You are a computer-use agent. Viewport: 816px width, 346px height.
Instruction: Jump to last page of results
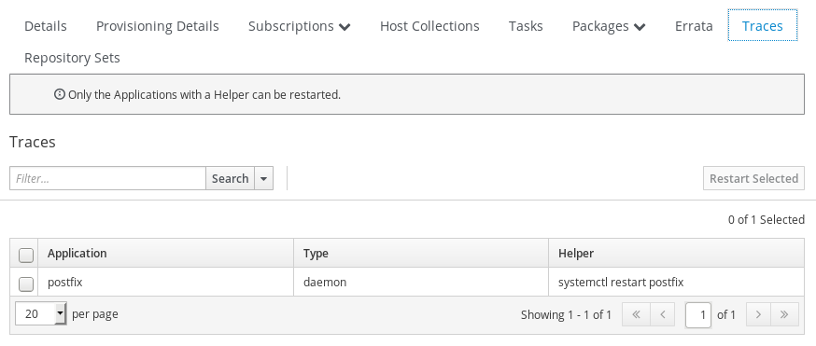[x=785, y=315]
